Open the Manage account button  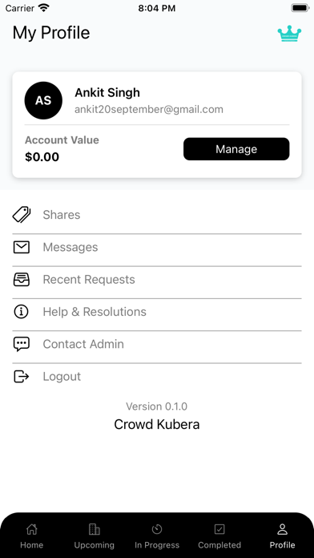tap(236, 149)
